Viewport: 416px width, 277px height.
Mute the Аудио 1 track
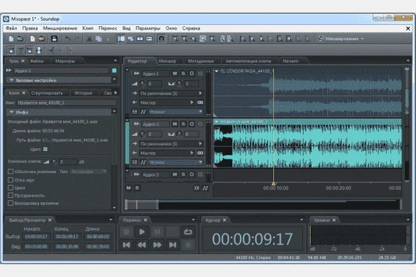pos(175,73)
